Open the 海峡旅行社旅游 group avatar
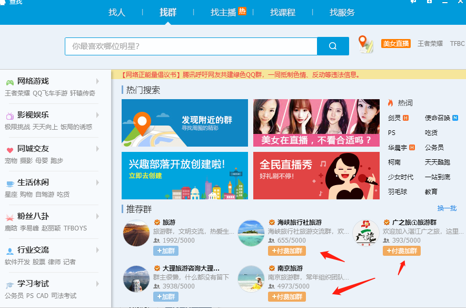The height and width of the screenshot is (308, 466). tap(251, 233)
